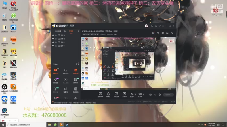Click the 麦克风 microphone icon

(x=132, y=95)
